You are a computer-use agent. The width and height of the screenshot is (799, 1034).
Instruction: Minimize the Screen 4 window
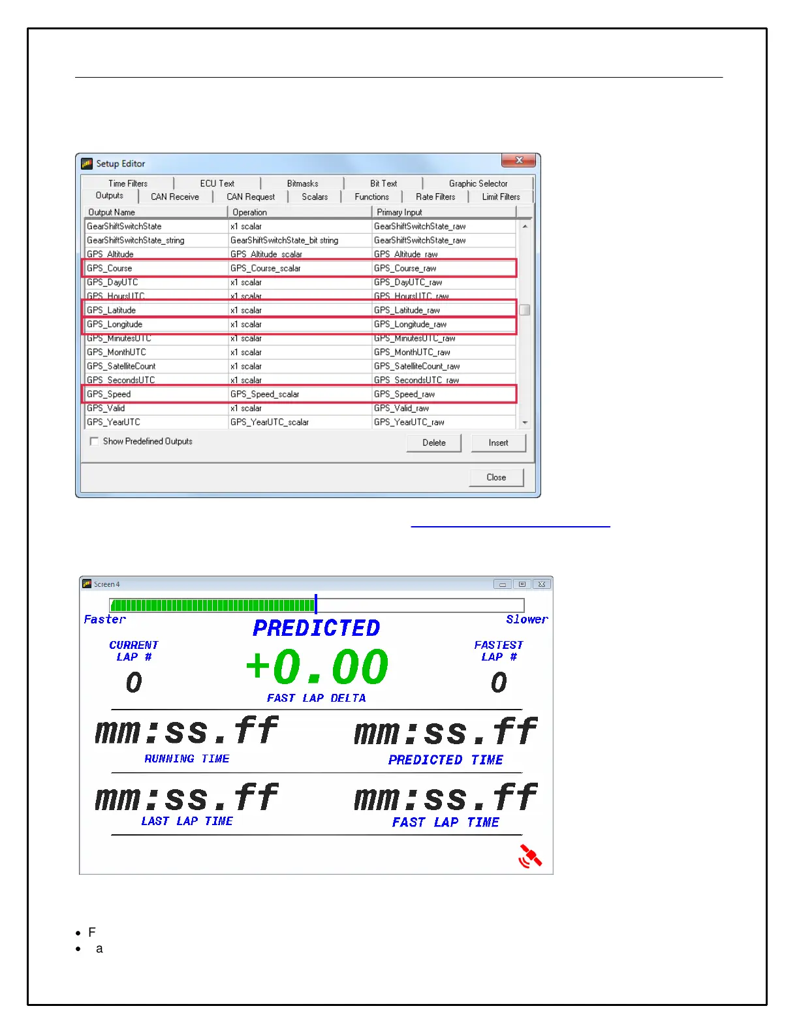pos(502,584)
